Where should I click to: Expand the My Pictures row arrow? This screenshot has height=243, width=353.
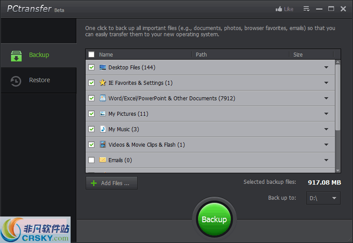pos(326,114)
